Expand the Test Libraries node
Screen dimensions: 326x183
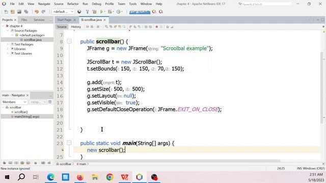8,53
